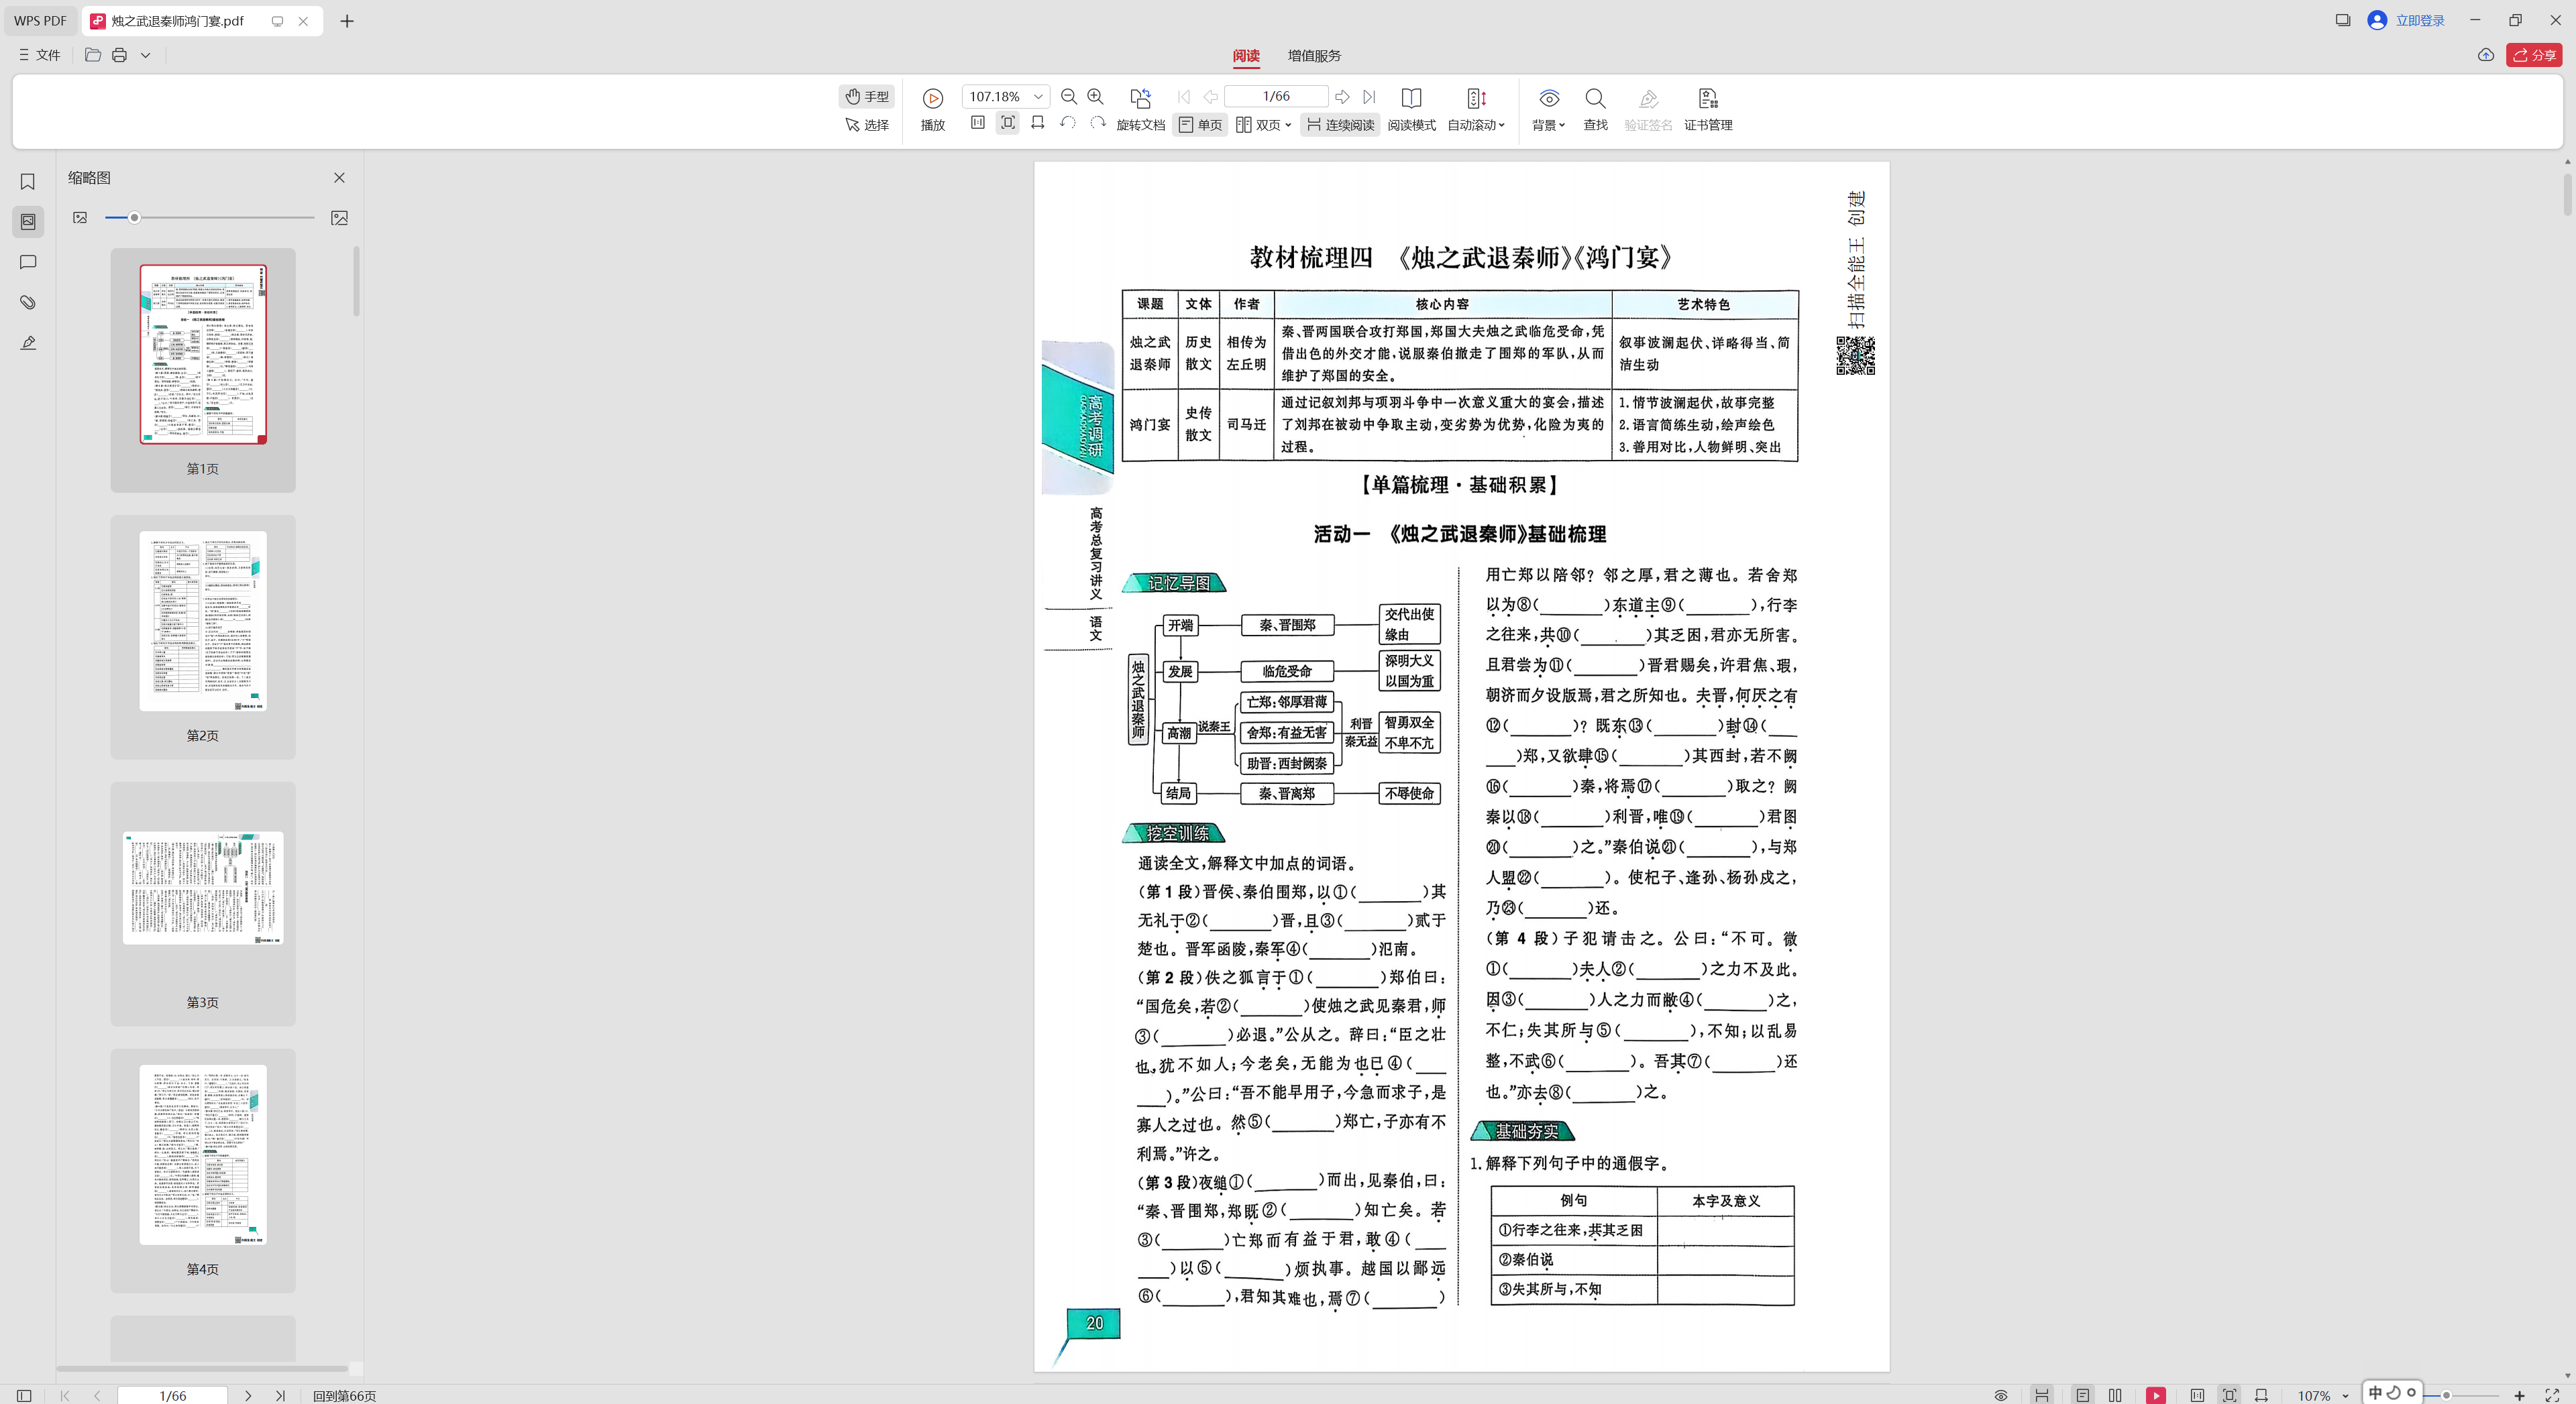This screenshot has width=2576, height=1404.
Task: Open Find (查找) search tool
Action: click(x=1595, y=108)
